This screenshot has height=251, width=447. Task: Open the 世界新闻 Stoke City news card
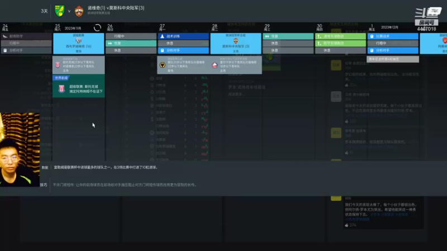click(79, 86)
